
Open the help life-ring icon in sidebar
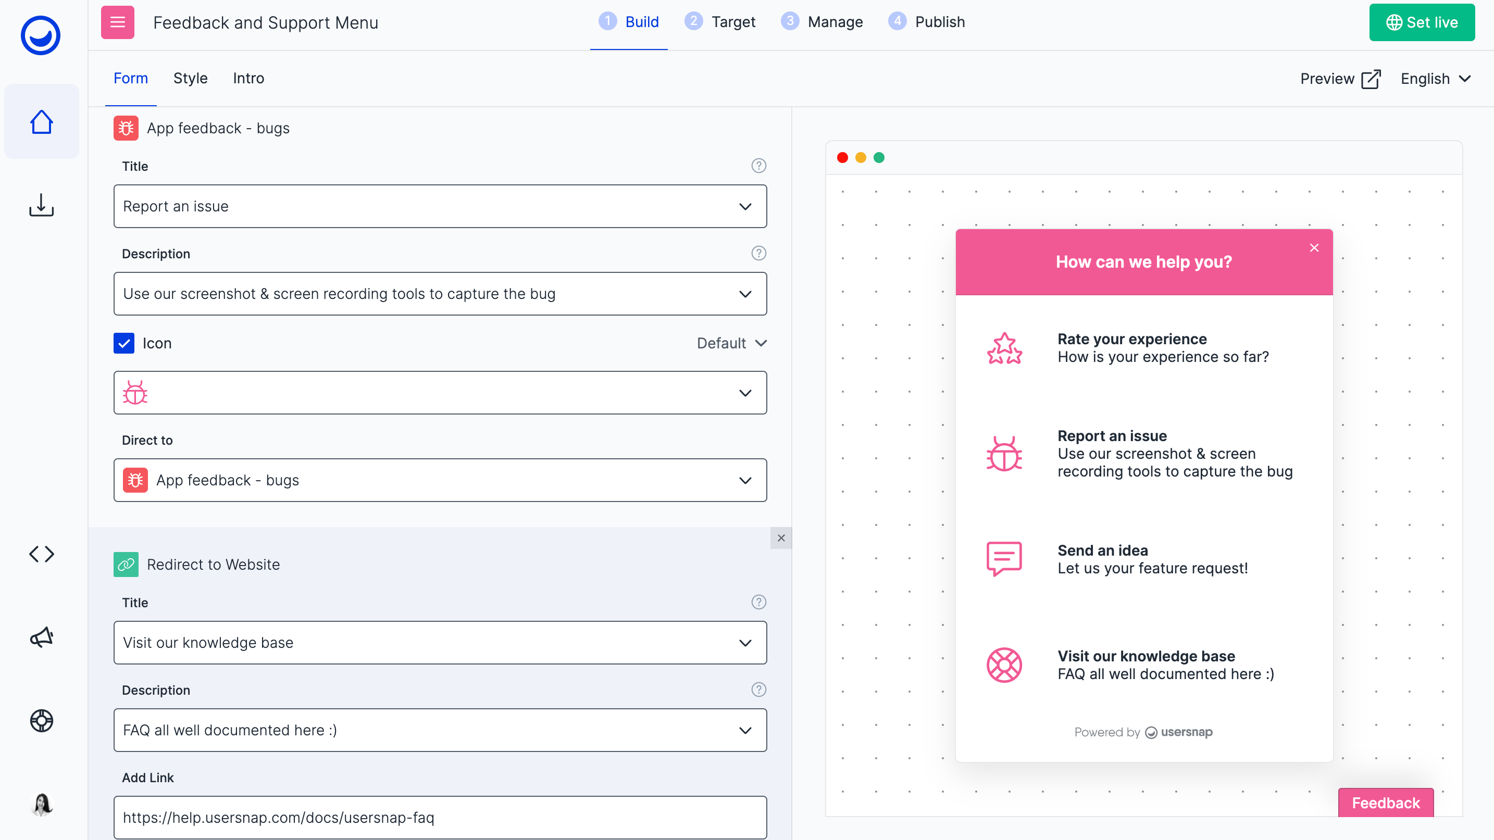(41, 721)
